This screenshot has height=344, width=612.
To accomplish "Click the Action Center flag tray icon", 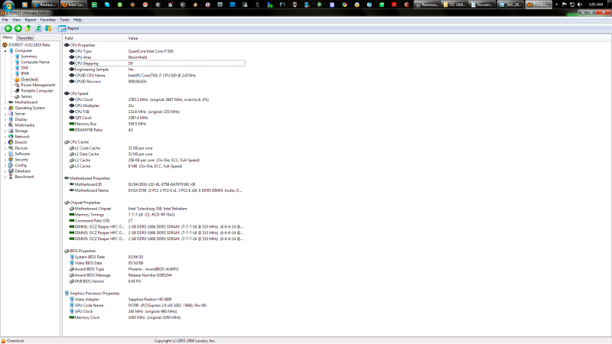I will [x=565, y=5].
